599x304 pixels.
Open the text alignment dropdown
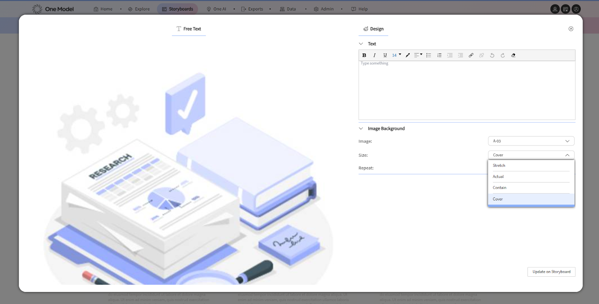pyautogui.click(x=418, y=55)
